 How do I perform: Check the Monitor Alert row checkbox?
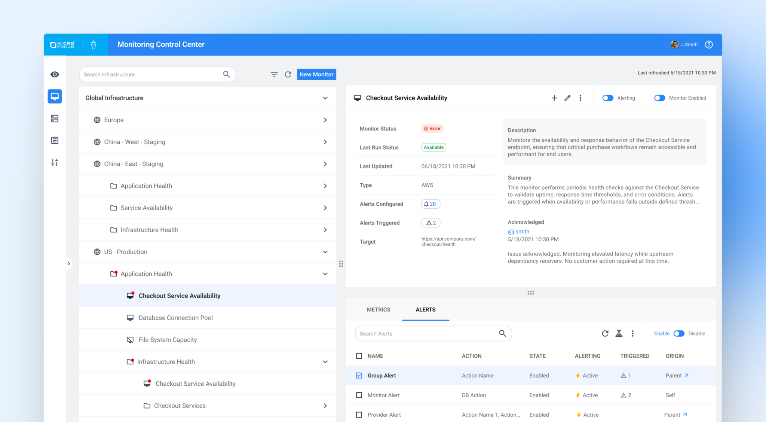[359, 395]
